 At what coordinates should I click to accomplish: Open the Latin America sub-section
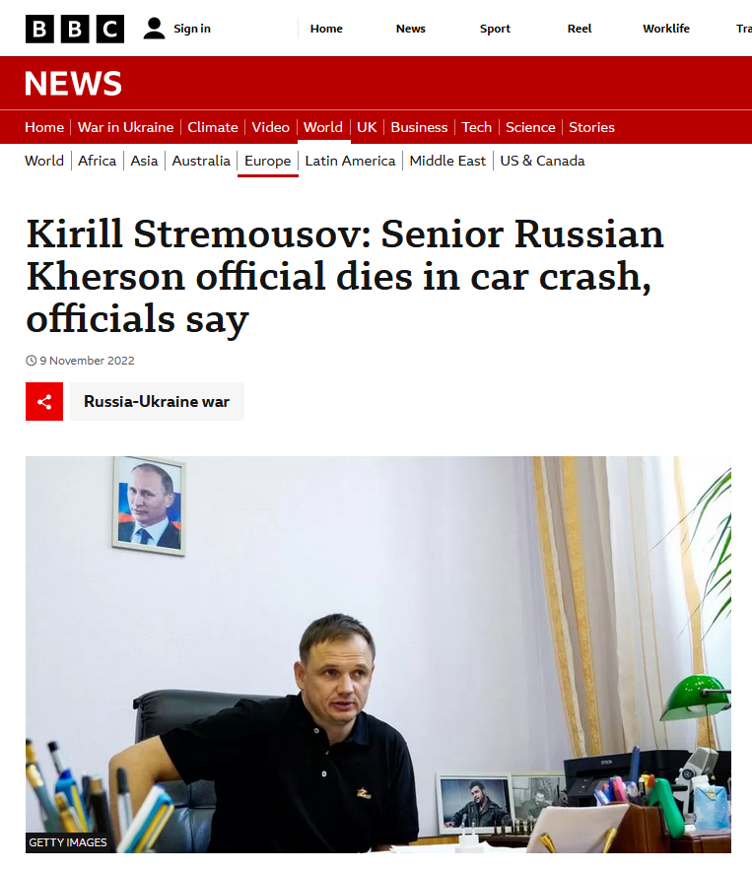click(350, 161)
